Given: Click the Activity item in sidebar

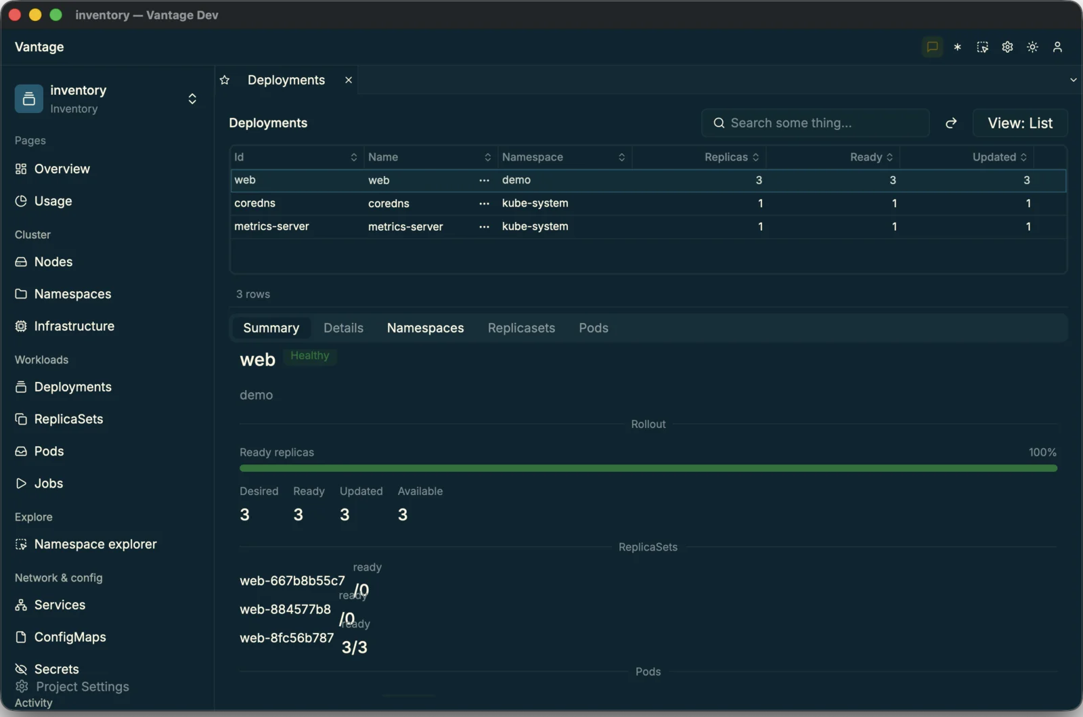Looking at the screenshot, I should tap(33, 703).
